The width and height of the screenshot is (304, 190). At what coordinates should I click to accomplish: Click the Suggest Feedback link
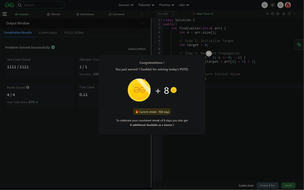click(137, 49)
